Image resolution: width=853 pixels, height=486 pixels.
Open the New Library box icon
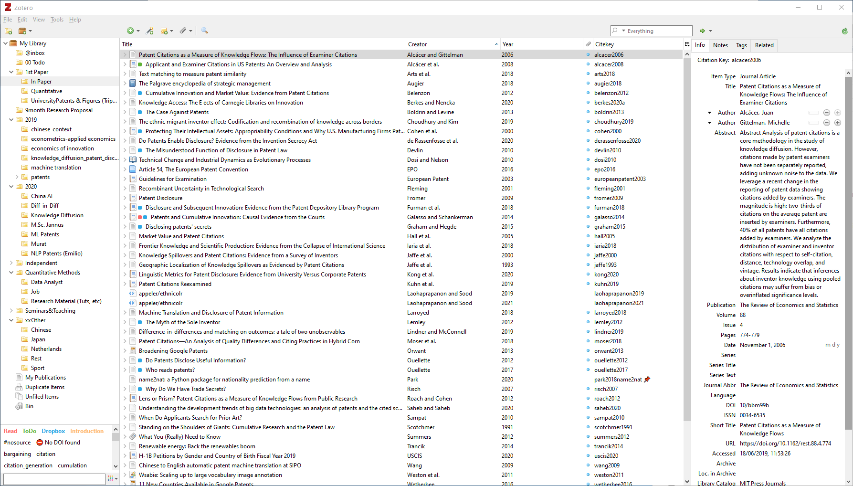(22, 31)
